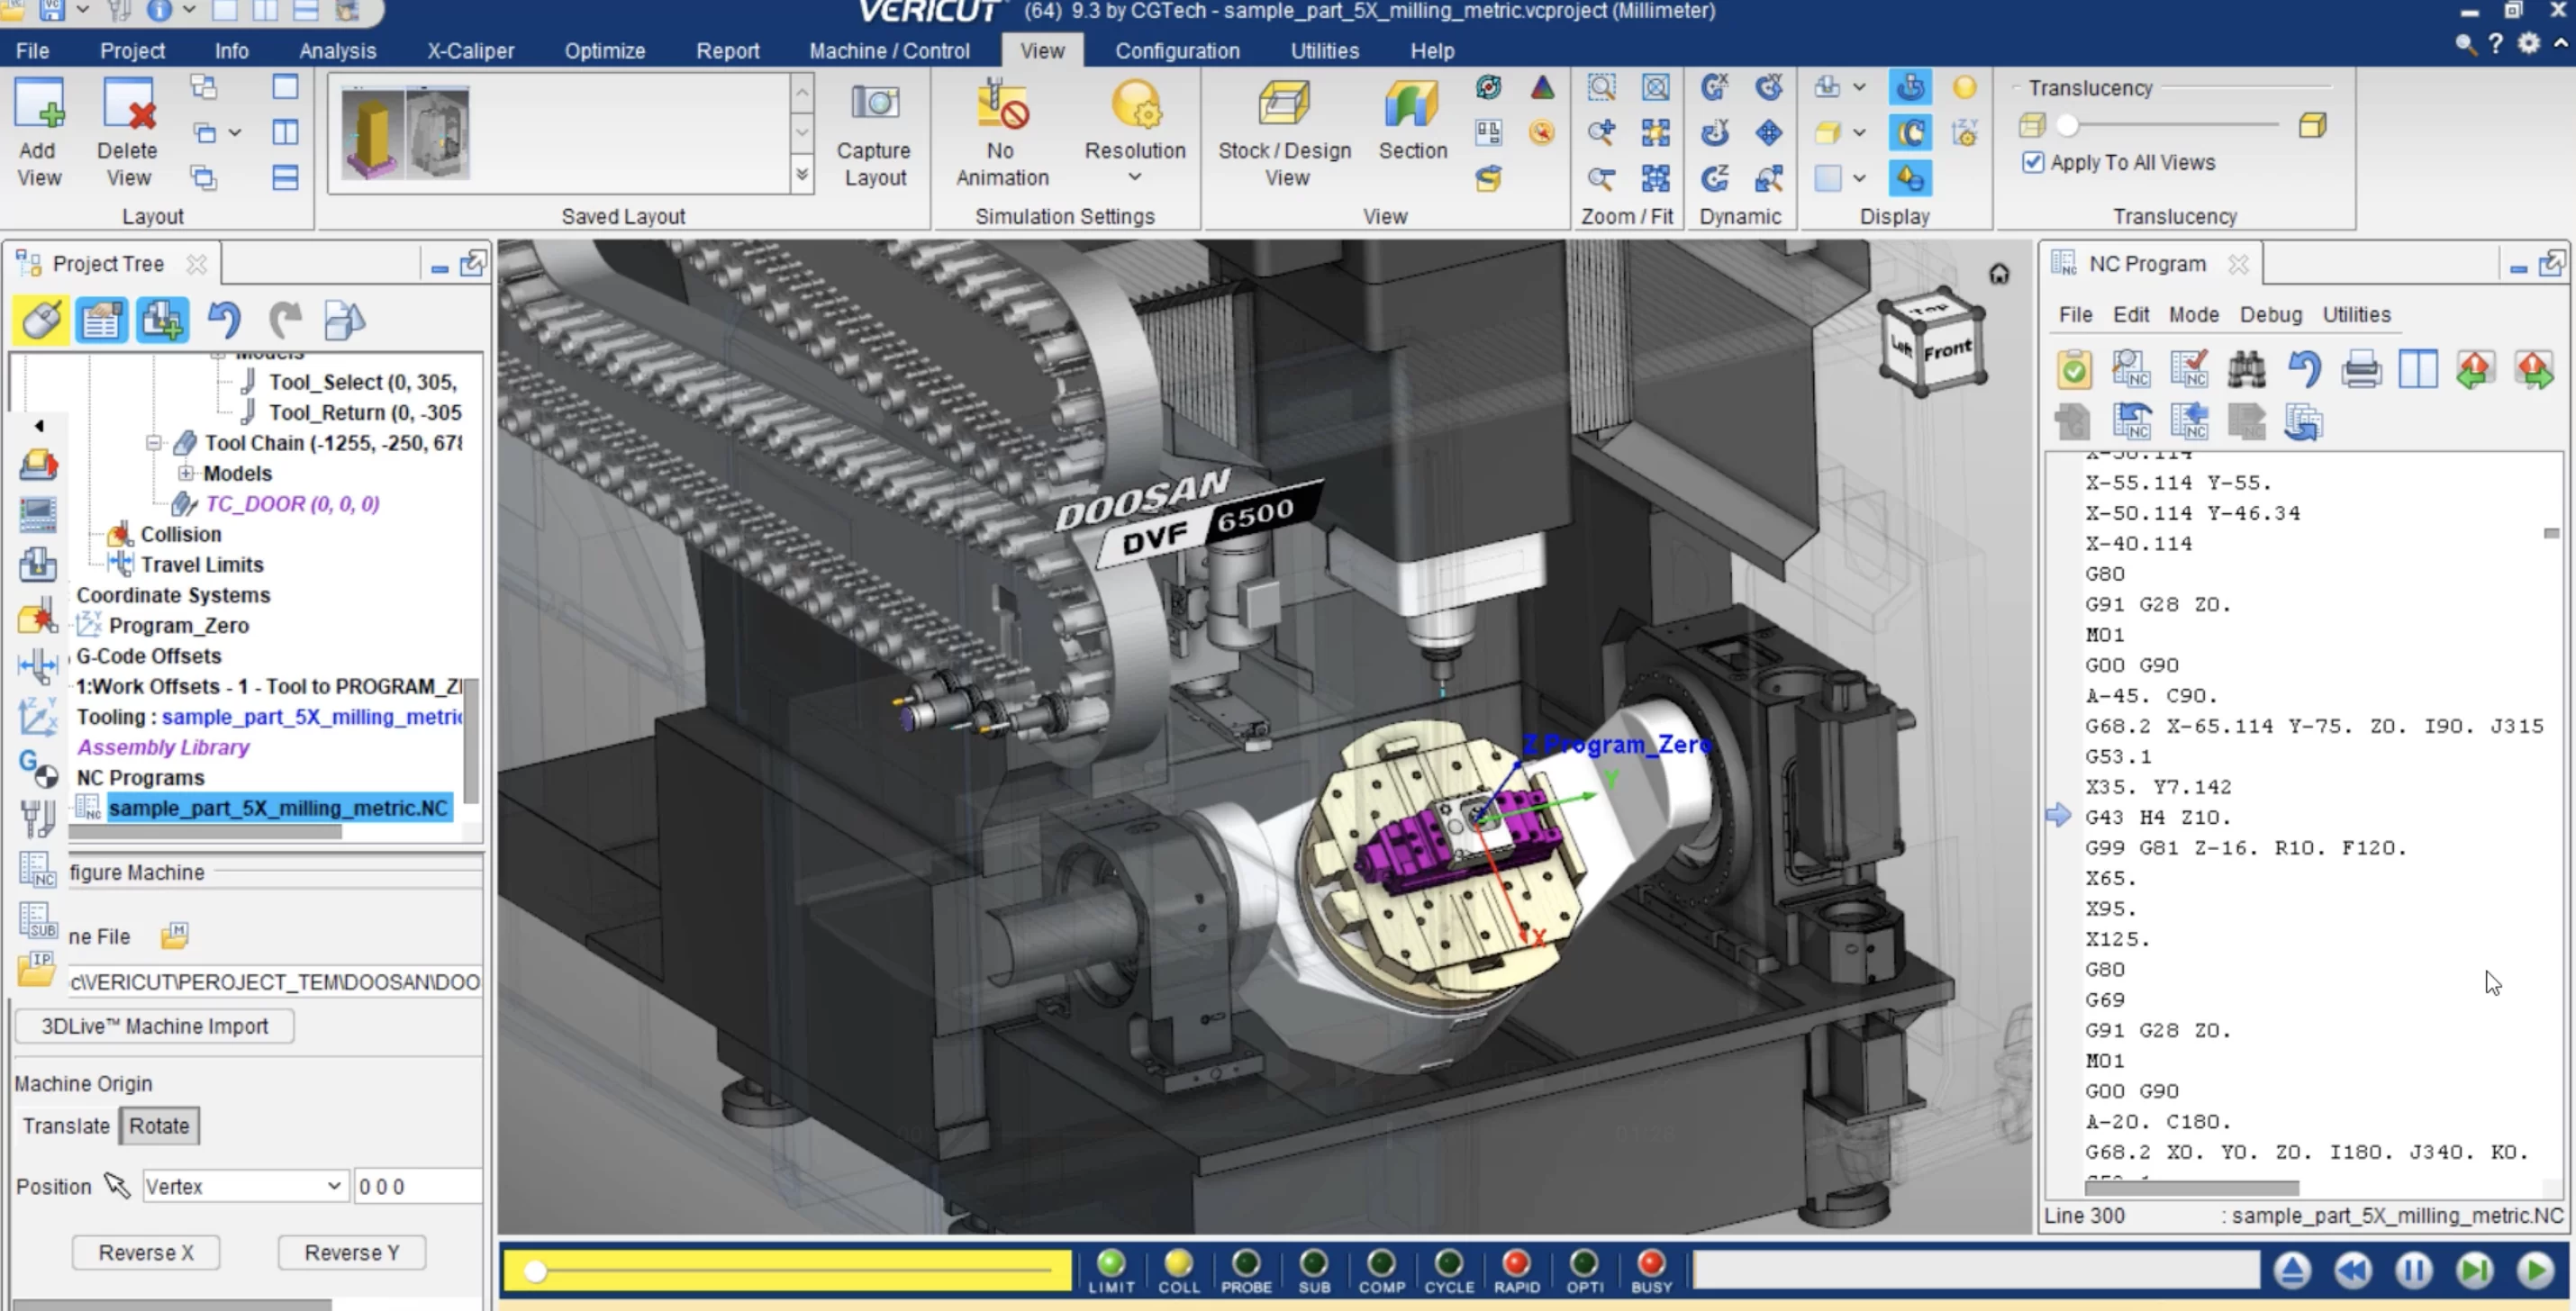Click the Front face of view cube
The width and height of the screenshot is (2576, 1311).
[x=1947, y=350]
